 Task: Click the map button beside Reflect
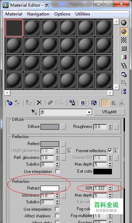63,144
